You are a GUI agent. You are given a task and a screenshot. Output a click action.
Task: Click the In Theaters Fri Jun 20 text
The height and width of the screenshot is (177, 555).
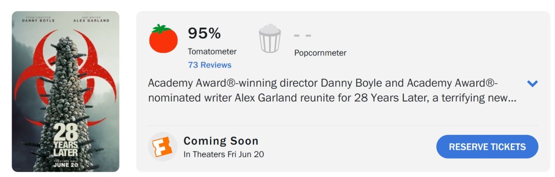coord(224,155)
